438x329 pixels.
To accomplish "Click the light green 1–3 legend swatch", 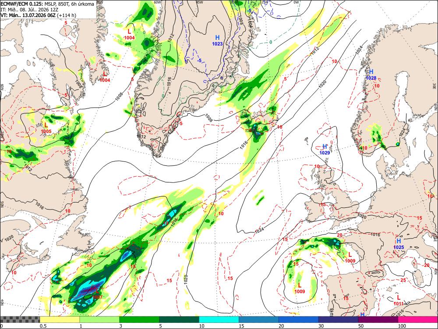I will click(99, 319).
